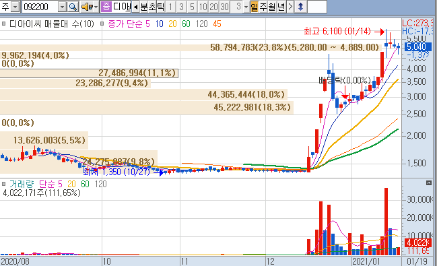This screenshot has height=266, width=437.
Task: Click the green 60 volume average legend
Action: tap(85, 184)
